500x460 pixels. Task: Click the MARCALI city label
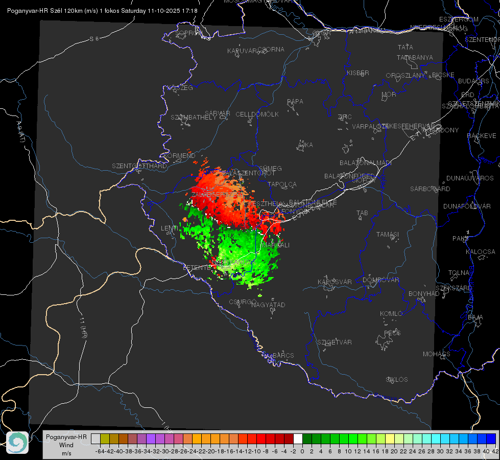pos(275,245)
